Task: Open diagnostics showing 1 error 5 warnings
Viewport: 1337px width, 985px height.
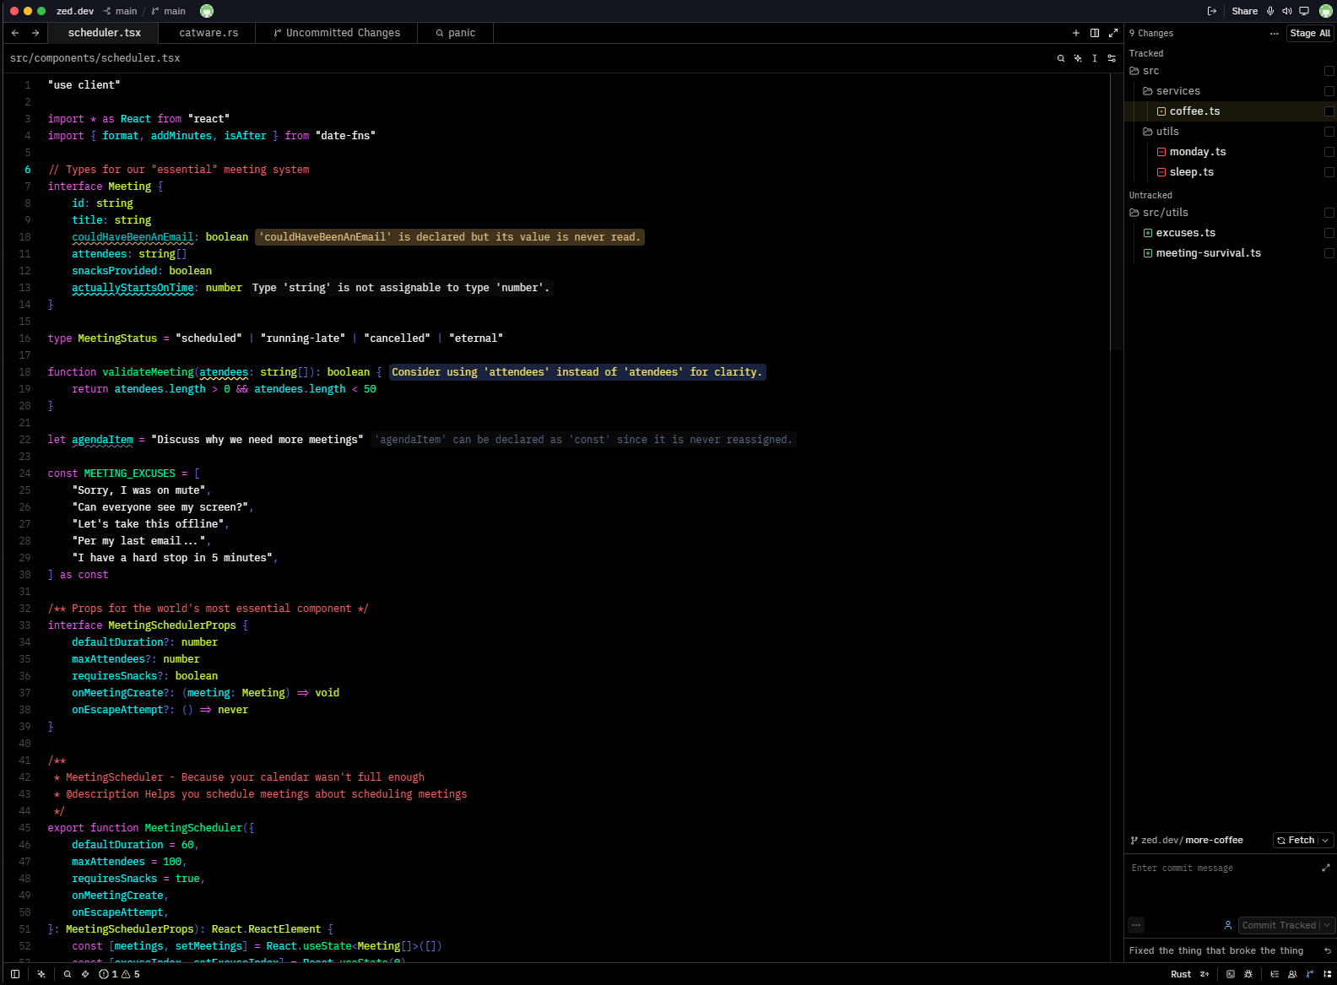Action: [x=119, y=974]
